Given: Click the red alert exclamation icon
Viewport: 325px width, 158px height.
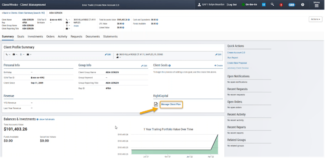Looking at the screenshot, I should point(281,5).
